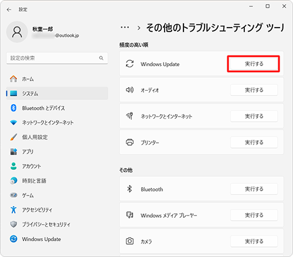Run the オーディオ troubleshooter
The image size is (293, 257).
click(254, 90)
